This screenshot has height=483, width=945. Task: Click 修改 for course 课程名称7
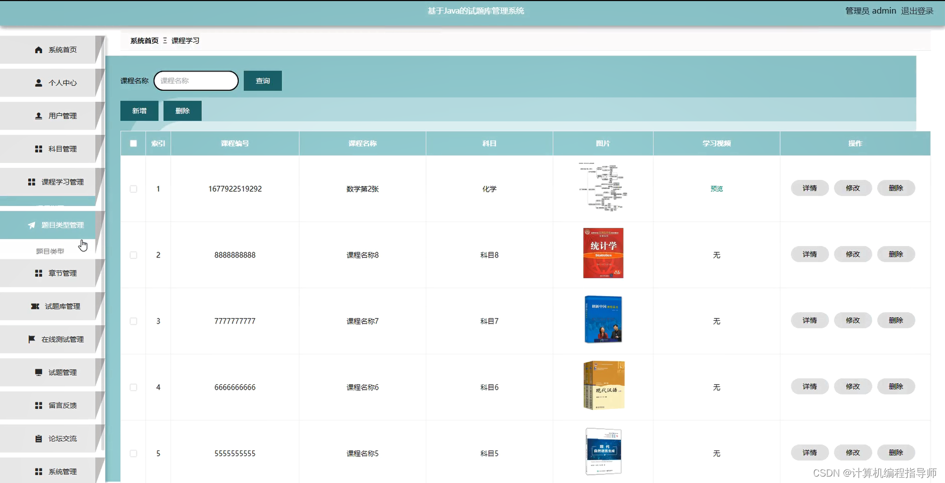click(x=853, y=320)
